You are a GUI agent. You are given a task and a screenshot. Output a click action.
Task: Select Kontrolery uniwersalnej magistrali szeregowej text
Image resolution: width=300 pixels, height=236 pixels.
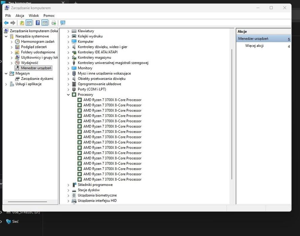pyautogui.click(x=113, y=63)
